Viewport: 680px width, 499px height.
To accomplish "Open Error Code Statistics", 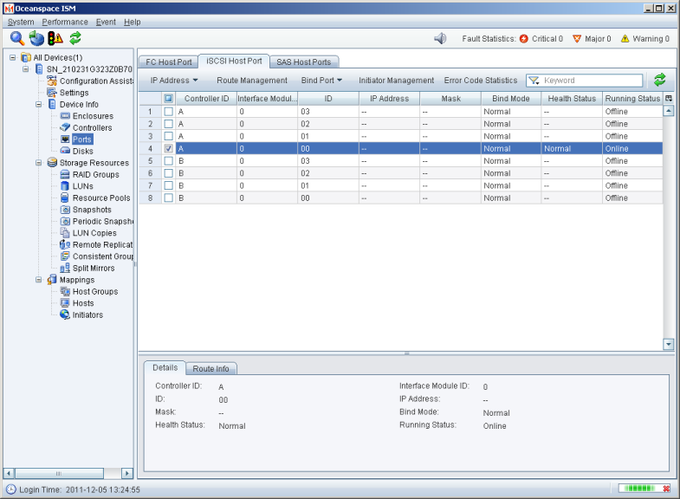I will point(481,81).
